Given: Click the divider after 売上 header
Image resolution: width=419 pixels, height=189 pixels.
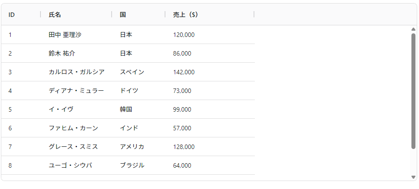Looking at the screenshot, I should click(x=254, y=14).
